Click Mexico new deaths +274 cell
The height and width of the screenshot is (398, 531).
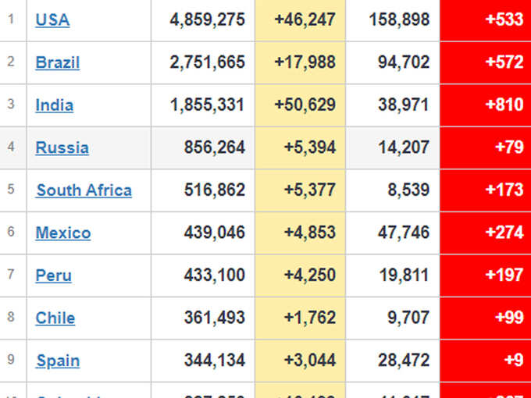(x=485, y=233)
